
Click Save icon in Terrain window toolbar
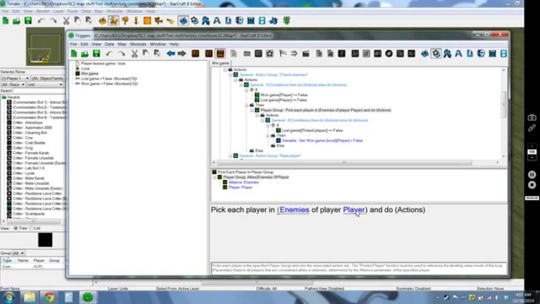tap(28, 20)
